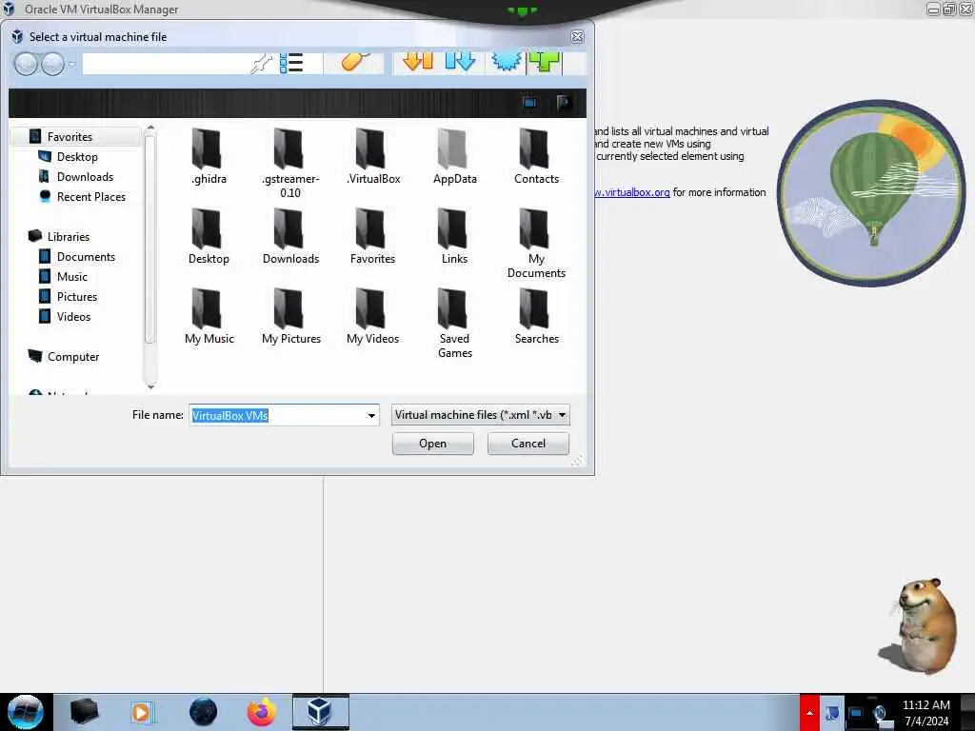This screenshot has width=975, height=731.
Task: Select the My Music folder
Action: tap(209, 316)
